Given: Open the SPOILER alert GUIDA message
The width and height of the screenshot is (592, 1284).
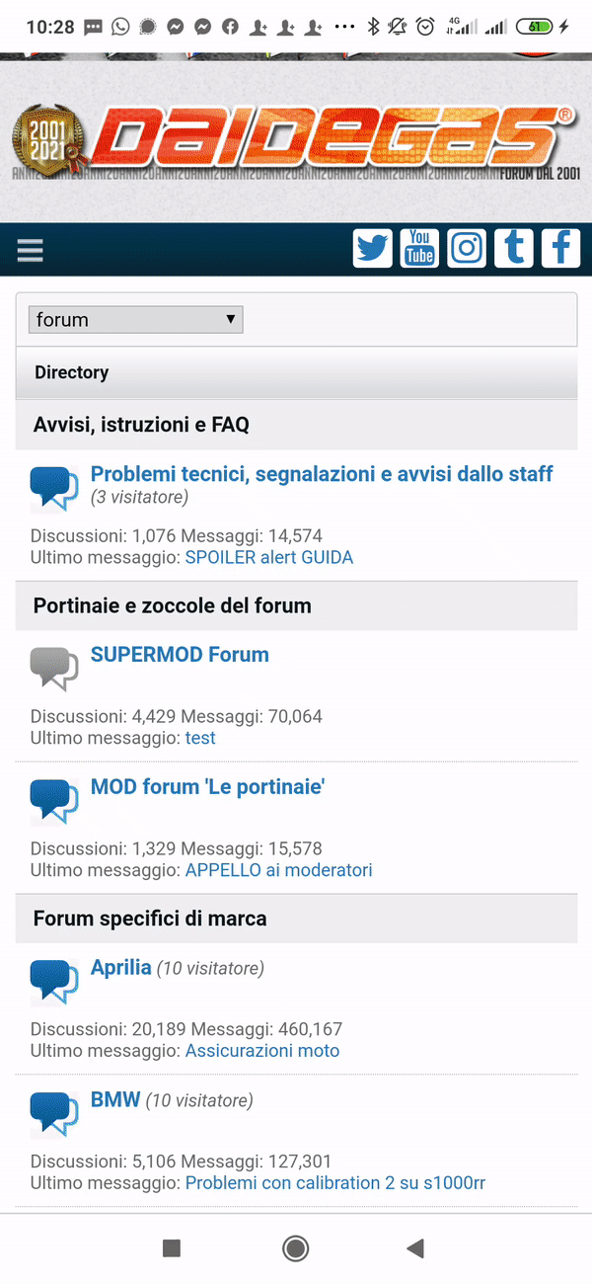Looking at the screenshot, I should pos(269,557).
